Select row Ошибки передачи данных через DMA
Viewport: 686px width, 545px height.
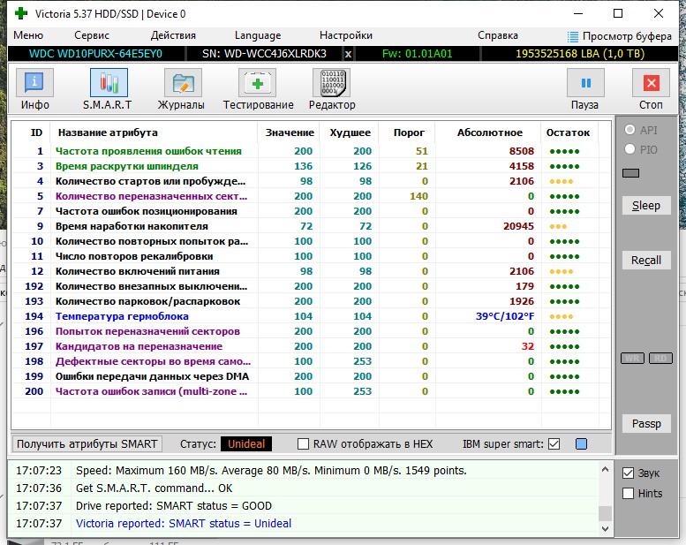coord(311,376)
